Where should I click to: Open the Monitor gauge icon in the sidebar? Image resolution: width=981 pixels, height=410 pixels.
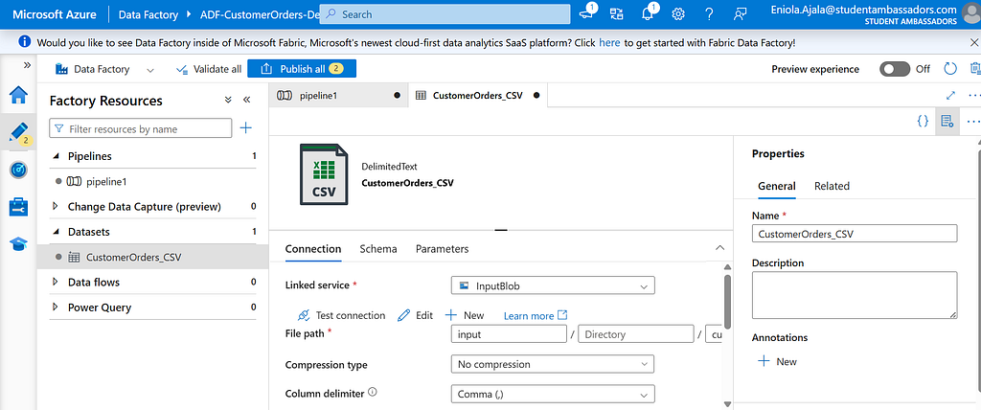pos(19,170)
